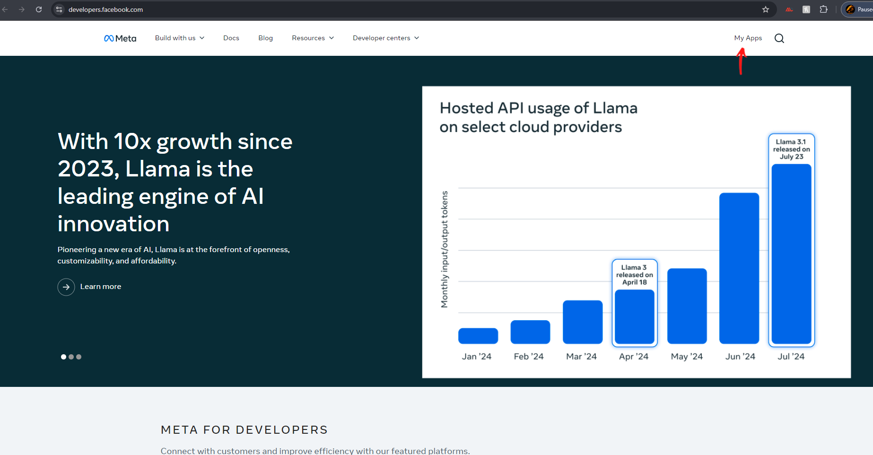Click the circled arrow beside Learn more
The image size is (873, 455).
(x=66, y=287)
